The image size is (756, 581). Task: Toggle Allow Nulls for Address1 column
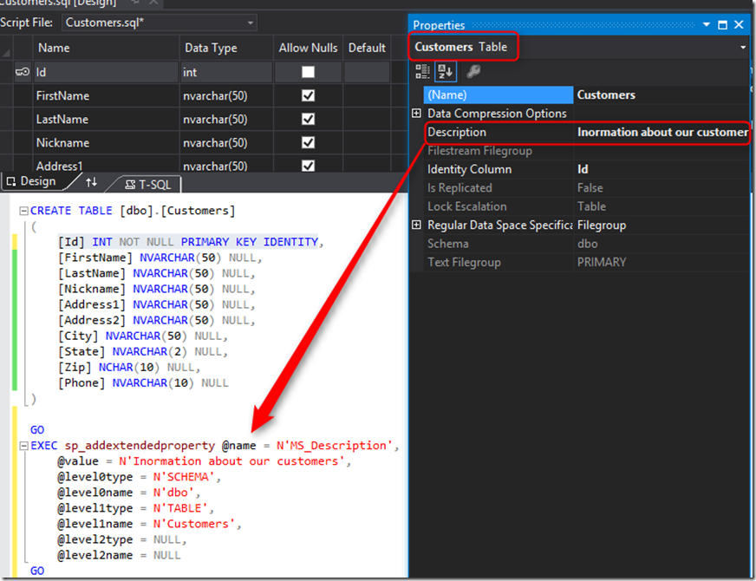tap(308, 166)
